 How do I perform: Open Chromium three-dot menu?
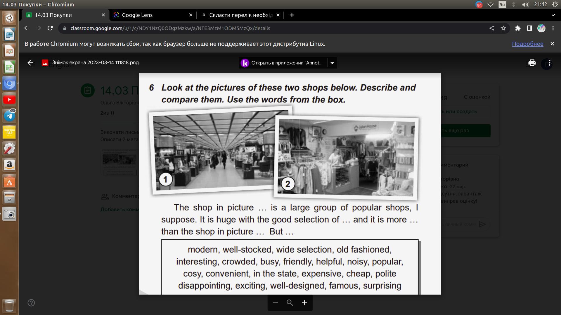[553, 28]
